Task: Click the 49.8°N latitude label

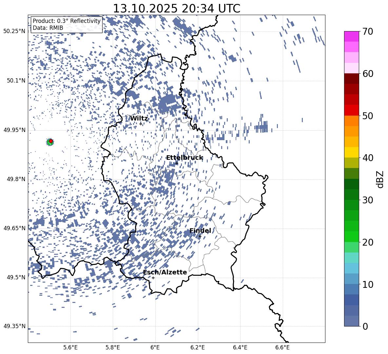Action: pos(16,179)
